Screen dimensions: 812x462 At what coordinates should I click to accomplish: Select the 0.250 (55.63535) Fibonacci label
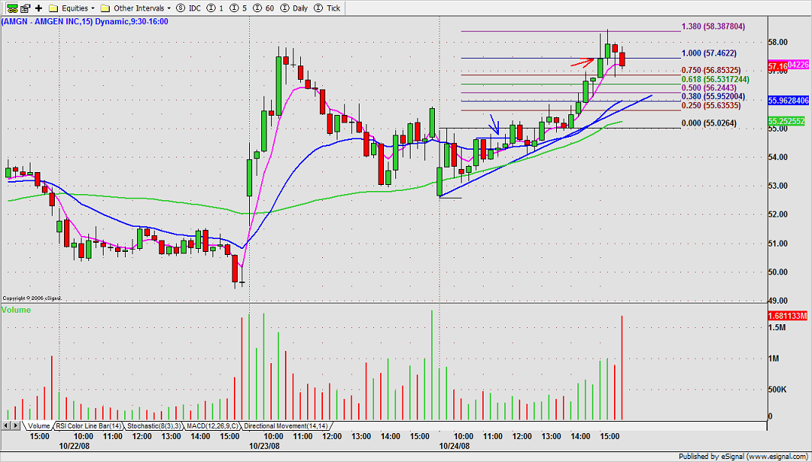[711, 106]
